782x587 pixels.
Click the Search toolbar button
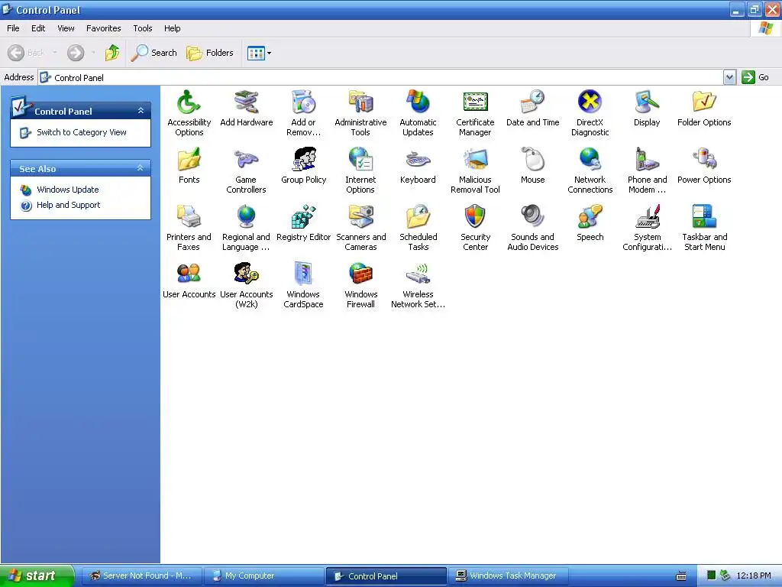coord(153,53)
